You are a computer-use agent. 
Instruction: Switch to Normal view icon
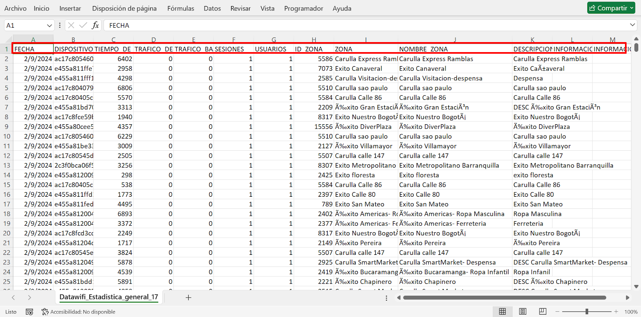pos(502,311)
